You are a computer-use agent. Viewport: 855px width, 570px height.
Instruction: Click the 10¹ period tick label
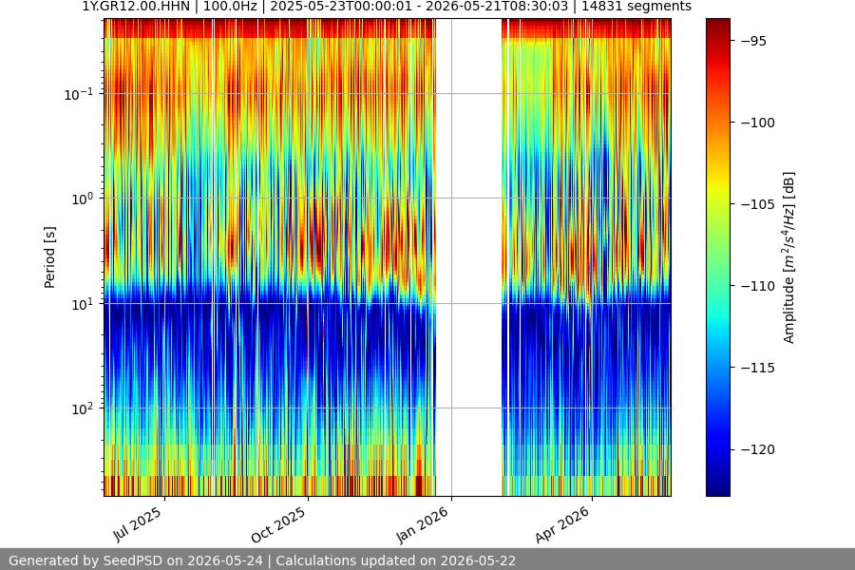(x=83, y=304)
